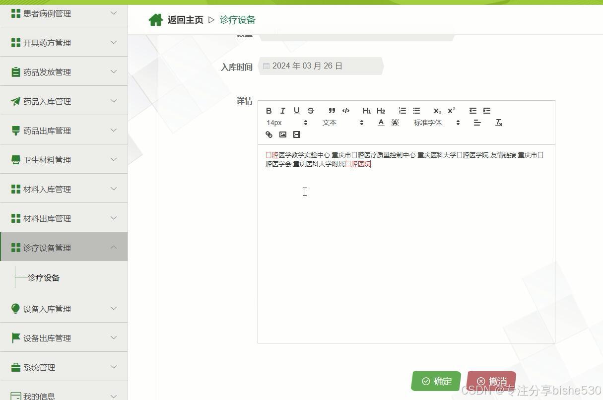The height and width of the screenshot is (400, 603).
Task: Open the 药品入库管理 menu
Action: (x=64, y=101)
